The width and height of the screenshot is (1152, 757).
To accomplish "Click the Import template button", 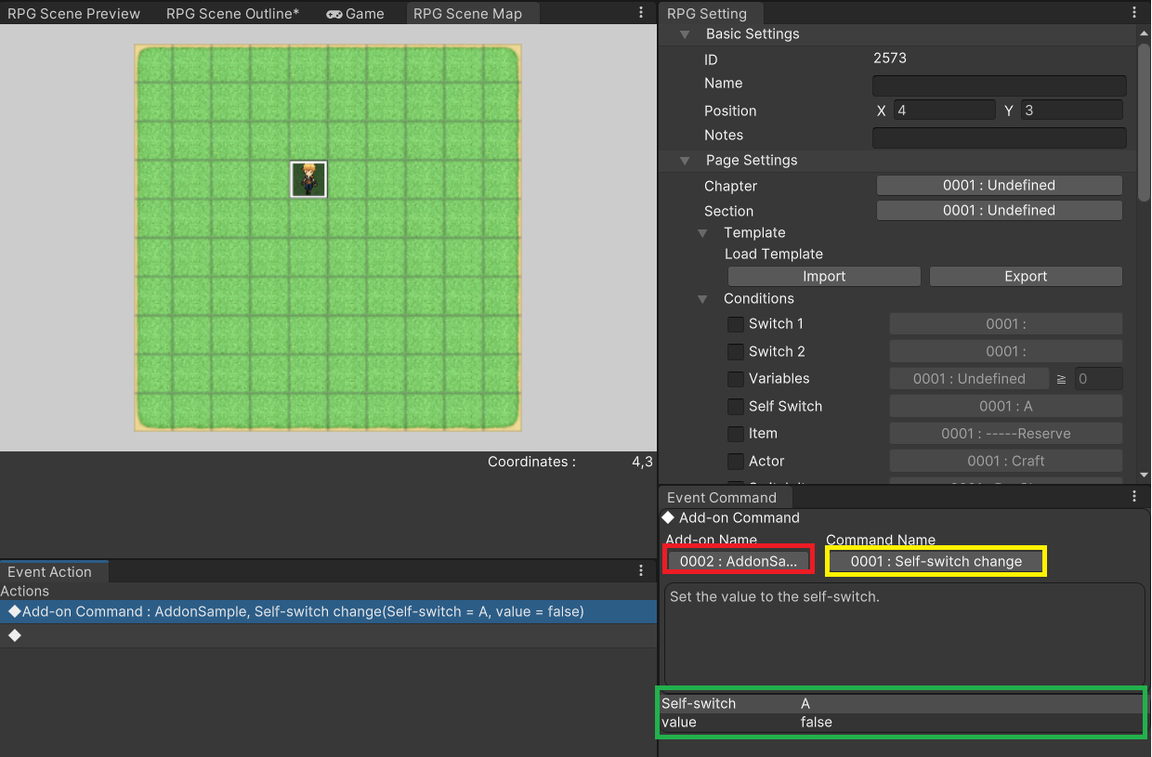I will point(824,277).
